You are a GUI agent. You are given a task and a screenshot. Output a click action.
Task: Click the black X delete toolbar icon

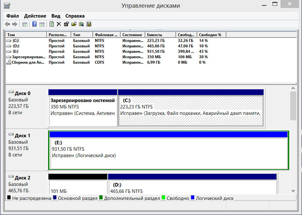click(x=59, y=24)
